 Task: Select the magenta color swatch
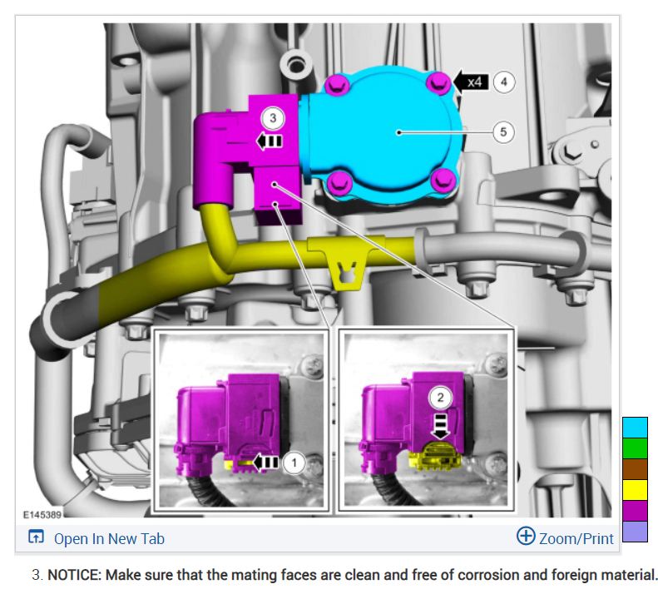click(x=635, y=511)
